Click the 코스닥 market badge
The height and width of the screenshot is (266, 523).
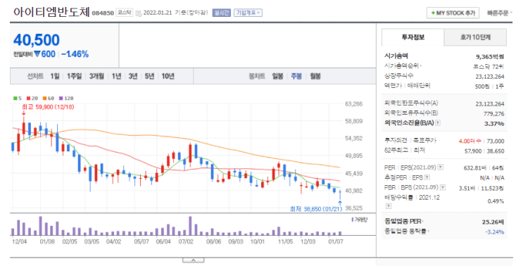[x=125, y=13]
